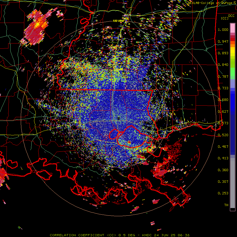Click the 0.5 DEG elevation text
This screenshot has width=237, height=237.
pyautogui.click(x=127, y=235)
